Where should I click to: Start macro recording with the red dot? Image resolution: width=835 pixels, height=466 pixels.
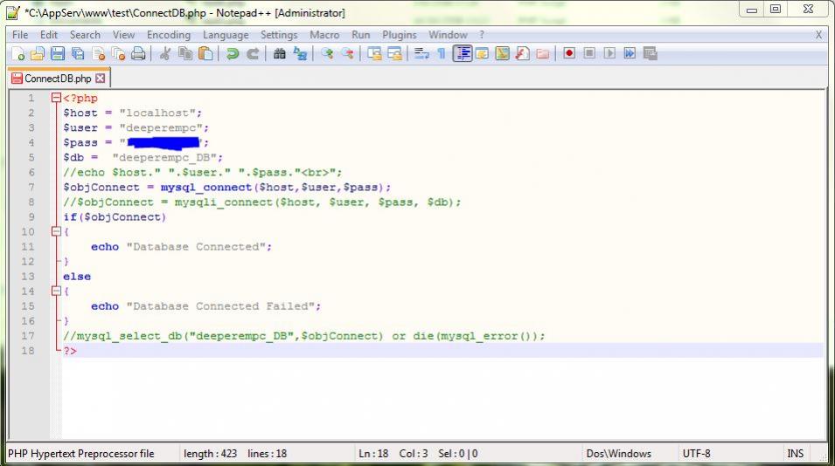click(569, 53)
